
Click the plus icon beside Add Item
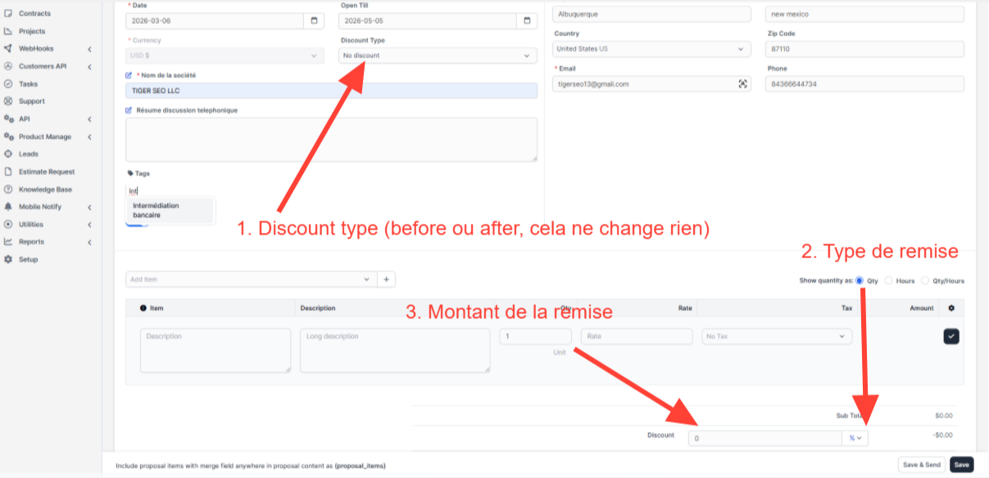pos(387,280)
